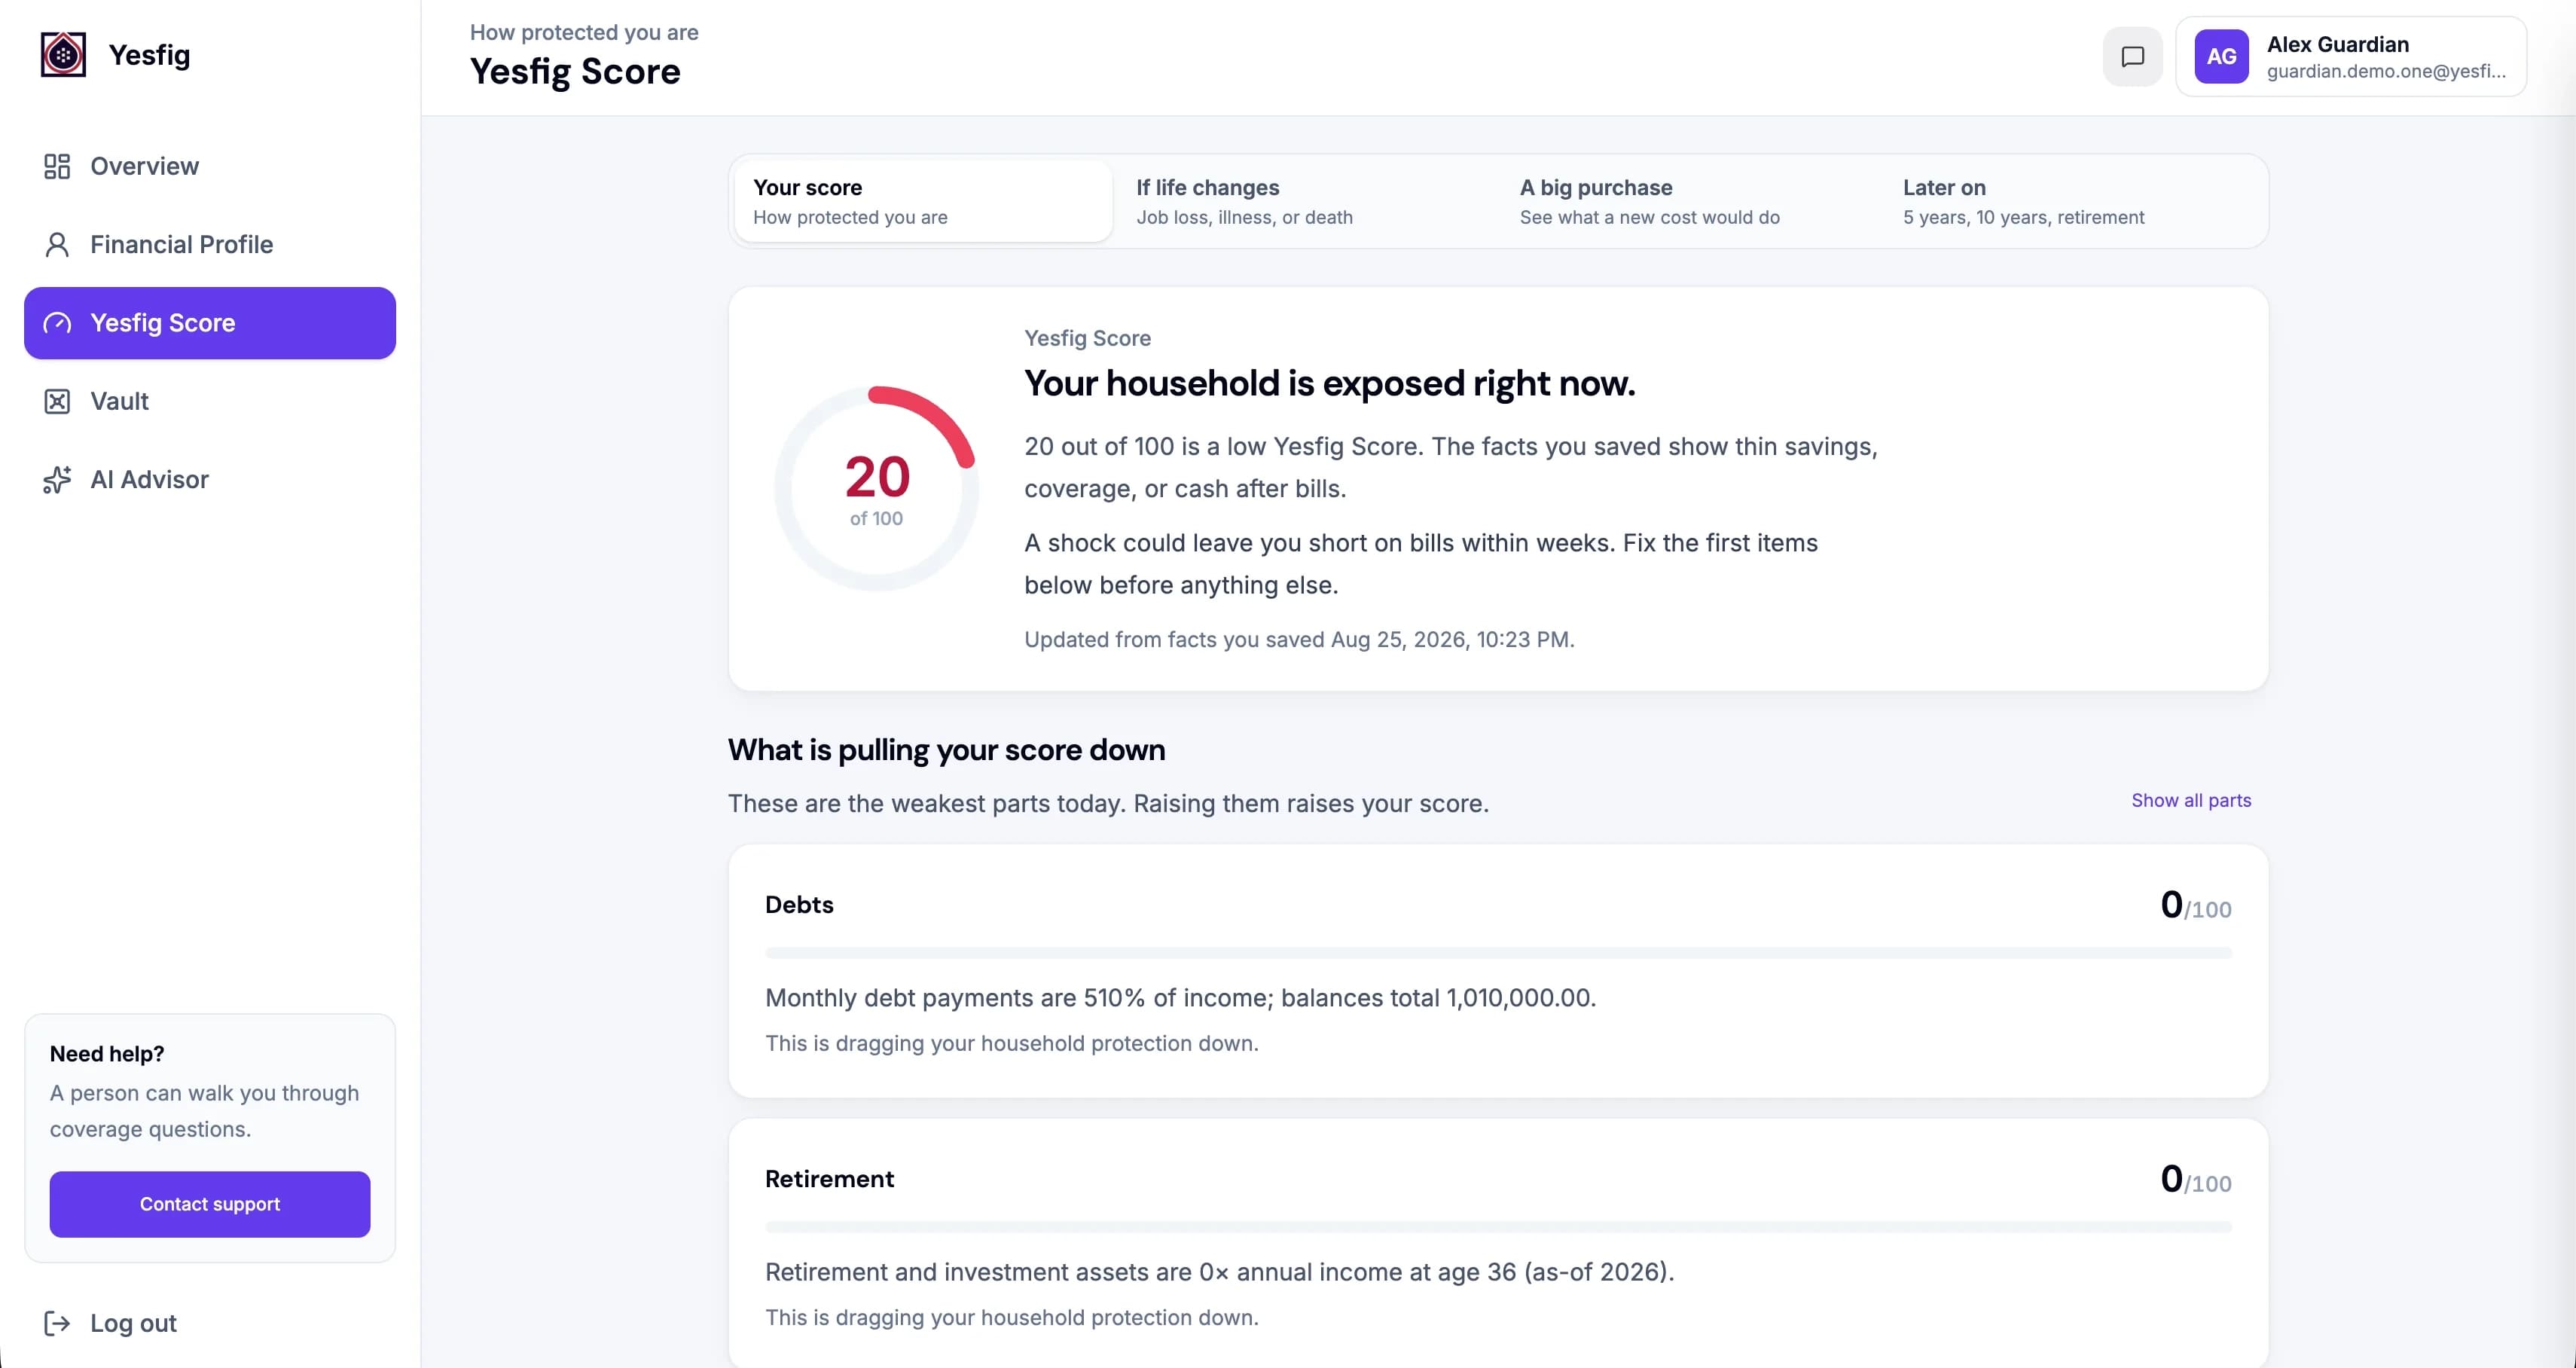
Task: Click the Log out arrow icon
Action: coord(57,1323)
